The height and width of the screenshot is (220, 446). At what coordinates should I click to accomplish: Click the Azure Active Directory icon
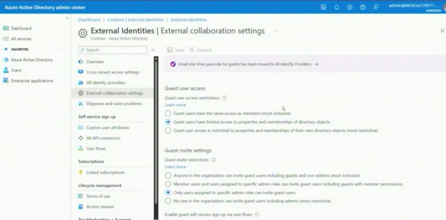[x=6, y=60]
